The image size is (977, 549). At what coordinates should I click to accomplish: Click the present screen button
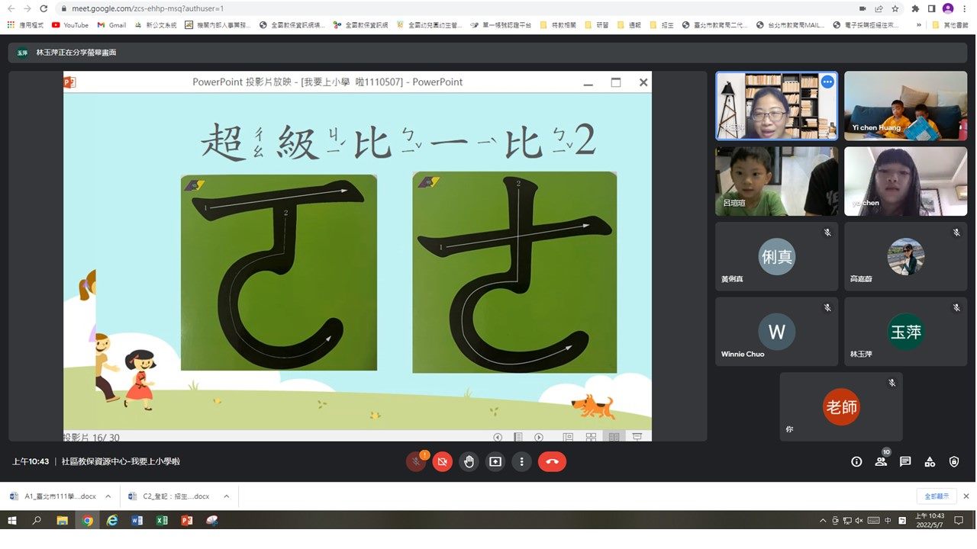(495, 461)
